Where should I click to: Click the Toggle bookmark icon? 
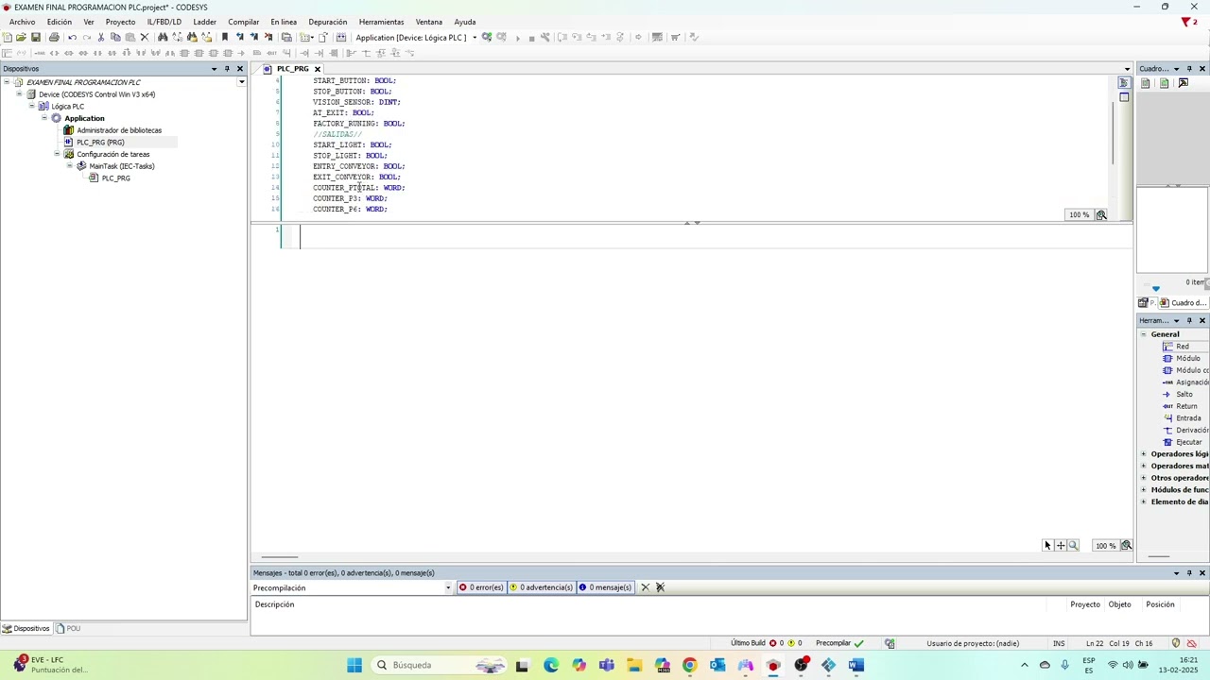point(225,38)
